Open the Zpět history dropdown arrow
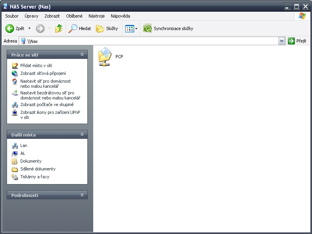 [30, 28]
